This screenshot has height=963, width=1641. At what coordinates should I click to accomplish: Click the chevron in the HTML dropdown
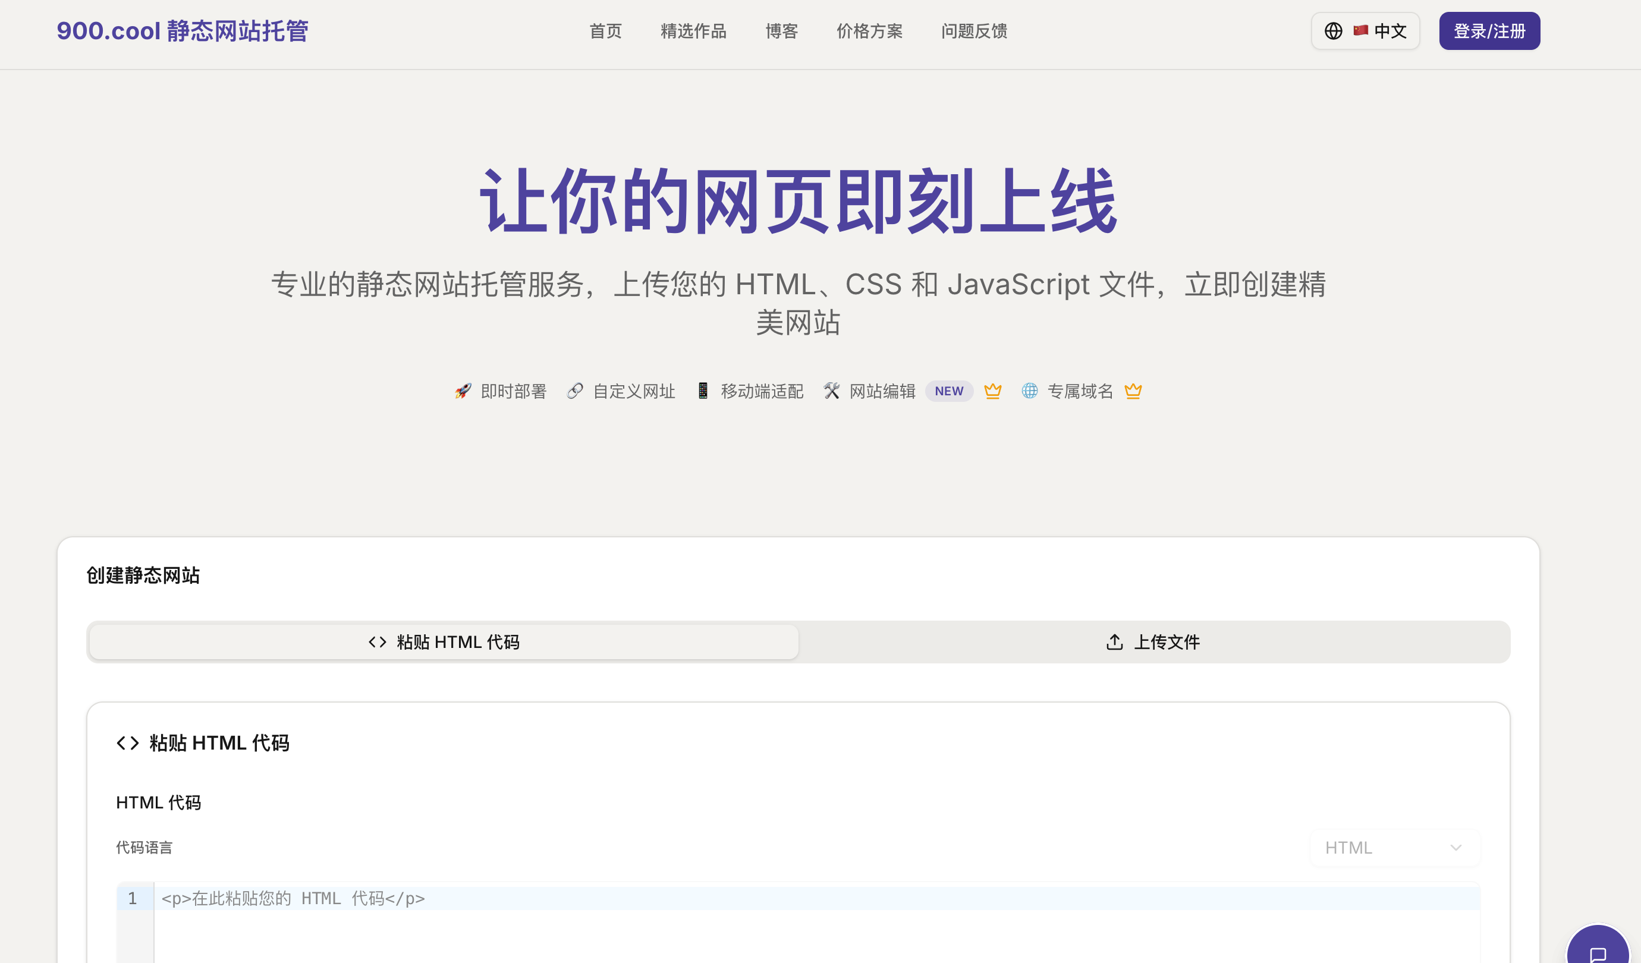click(x=1456, y=847)
